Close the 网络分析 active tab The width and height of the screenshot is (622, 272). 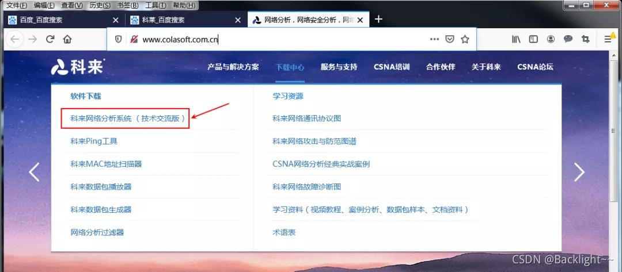tap(360, 20)
